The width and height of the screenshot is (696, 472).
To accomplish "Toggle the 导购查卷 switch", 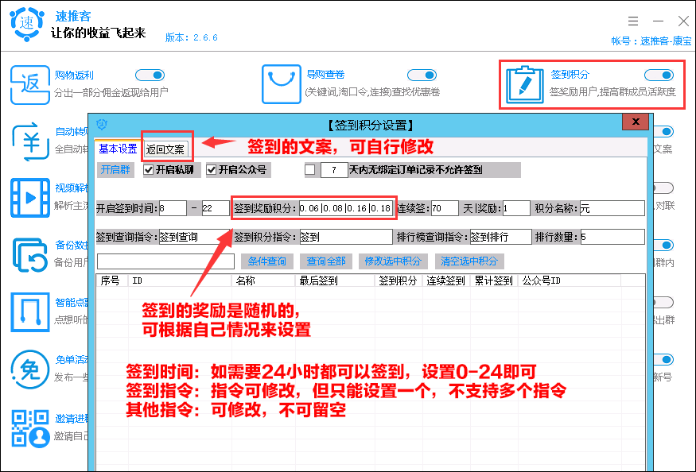I will [x=422, y=75].
